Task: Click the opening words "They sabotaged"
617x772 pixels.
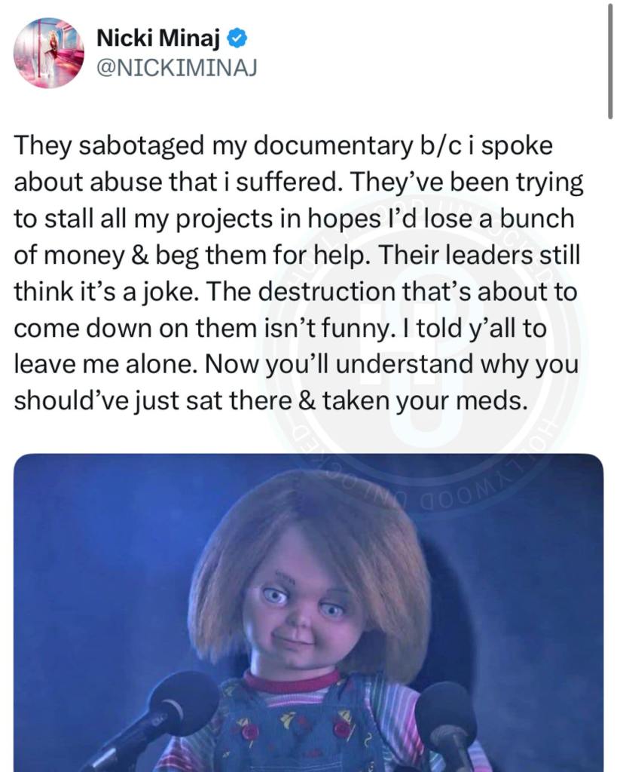Action: coord(108,146)
